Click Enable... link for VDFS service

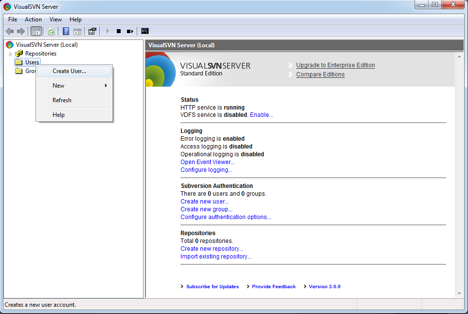pyautogui.click(x=261, y=115)
